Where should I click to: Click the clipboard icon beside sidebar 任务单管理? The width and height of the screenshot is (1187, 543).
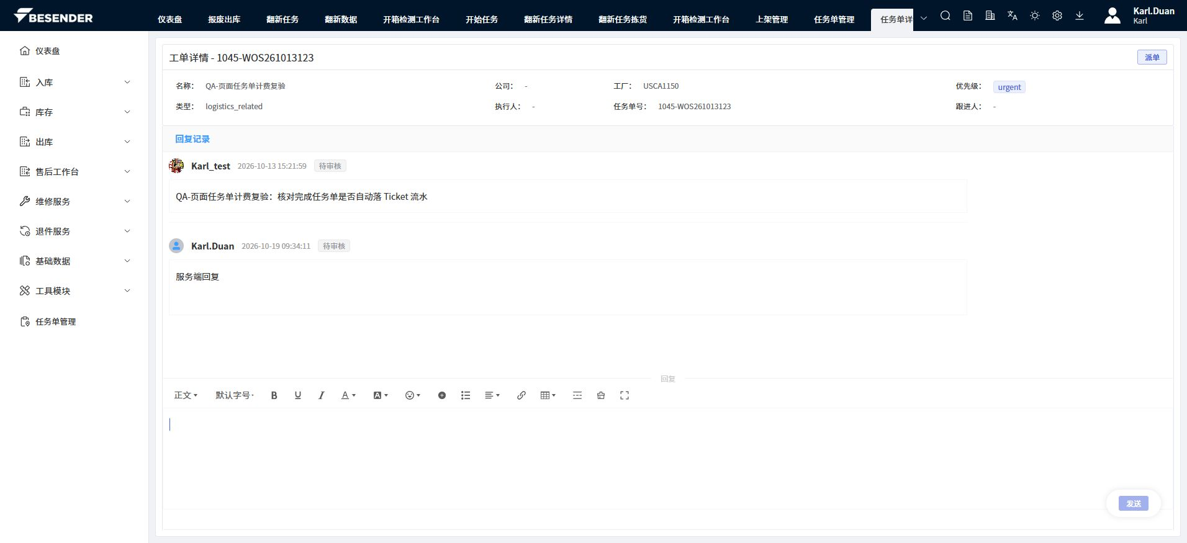tap(25, 321)
